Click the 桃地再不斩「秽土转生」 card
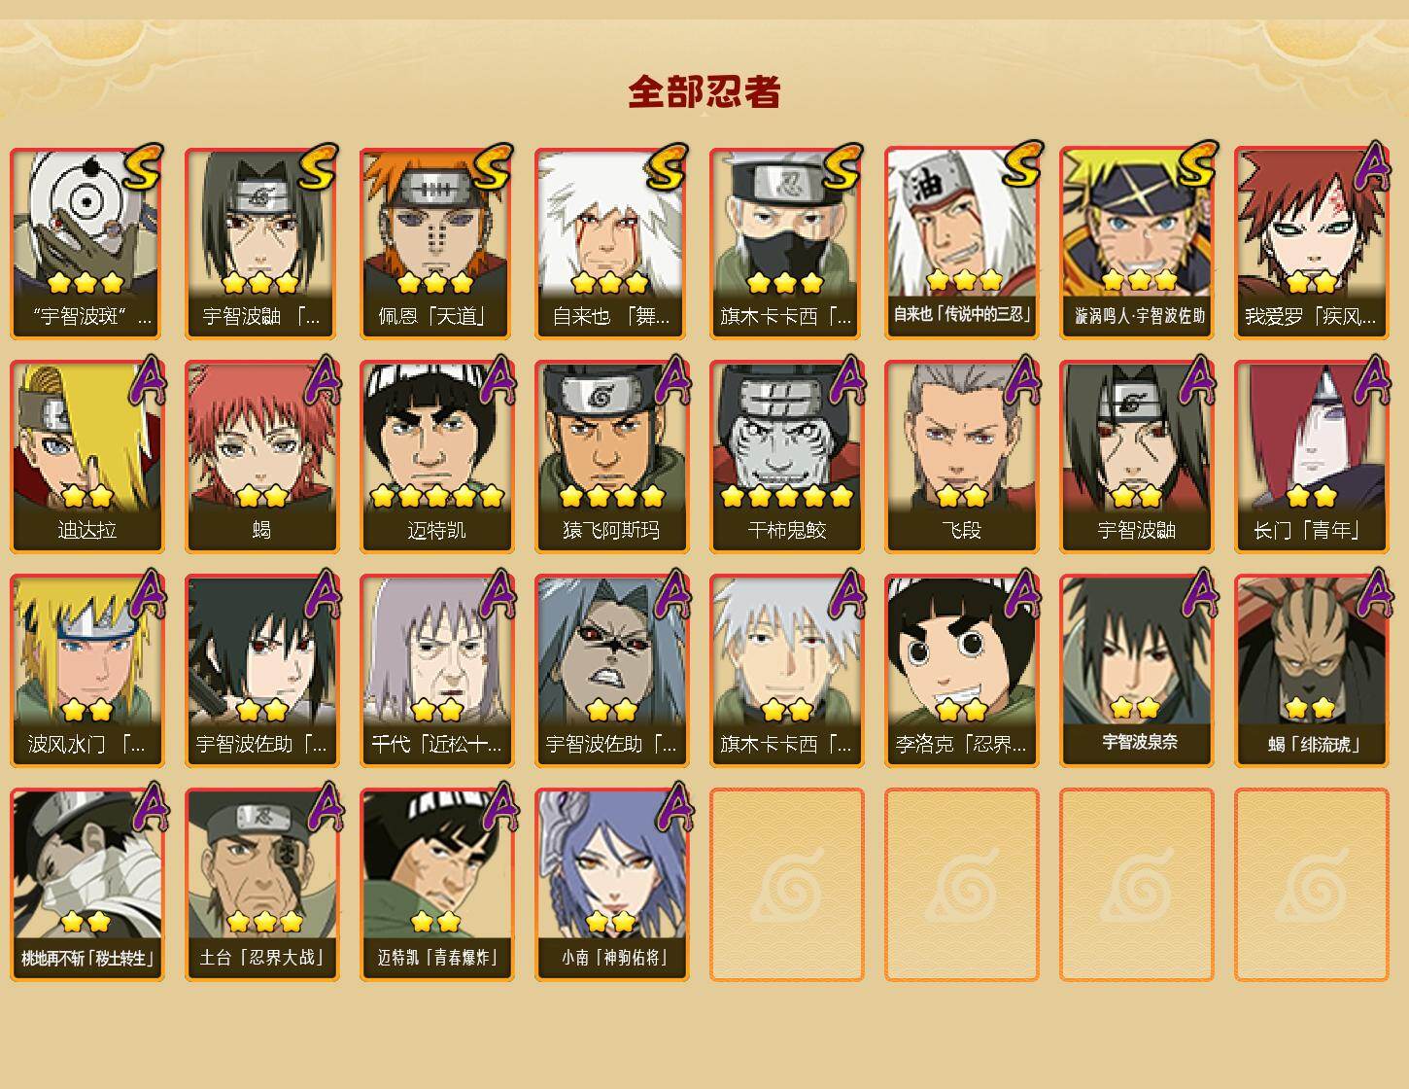This screenshot has height=1089, width=1409. [87, 885]
